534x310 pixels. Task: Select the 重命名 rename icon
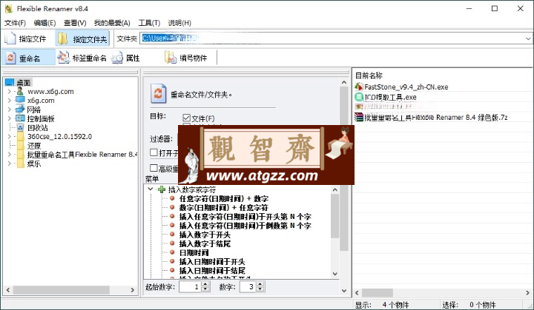tap(11, 58)
